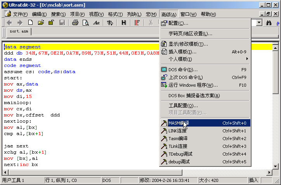The image size is (281, 185).
Task: Run Tasm编译 user tool
Action: [205, 139]
